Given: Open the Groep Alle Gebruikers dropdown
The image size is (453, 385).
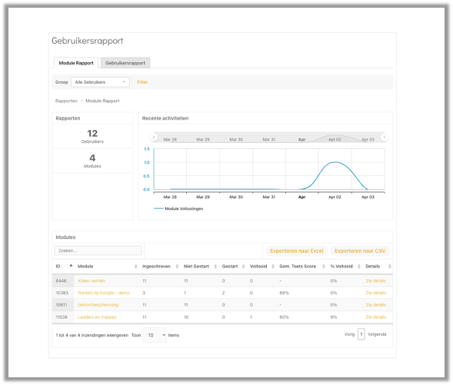Looking at the screenshot, I should (100, 82).
